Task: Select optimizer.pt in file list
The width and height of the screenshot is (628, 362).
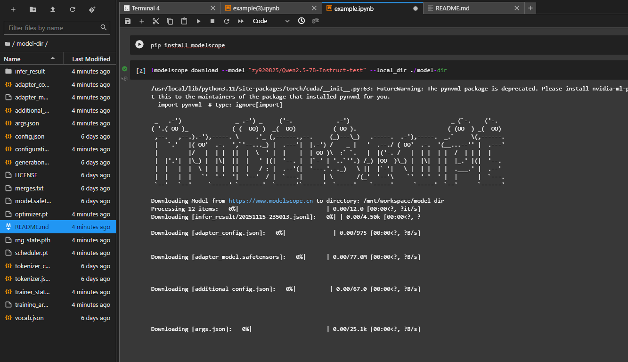Action: (x=58, y=214)
